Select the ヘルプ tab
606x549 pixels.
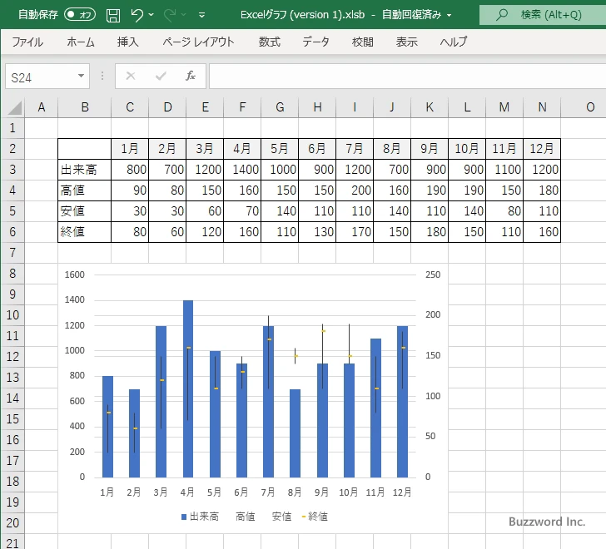pos(453,42)
